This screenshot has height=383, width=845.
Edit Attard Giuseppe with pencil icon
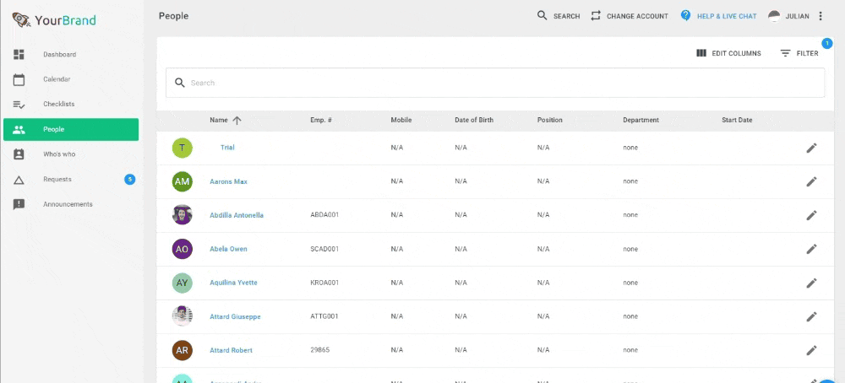click(811, 317)
